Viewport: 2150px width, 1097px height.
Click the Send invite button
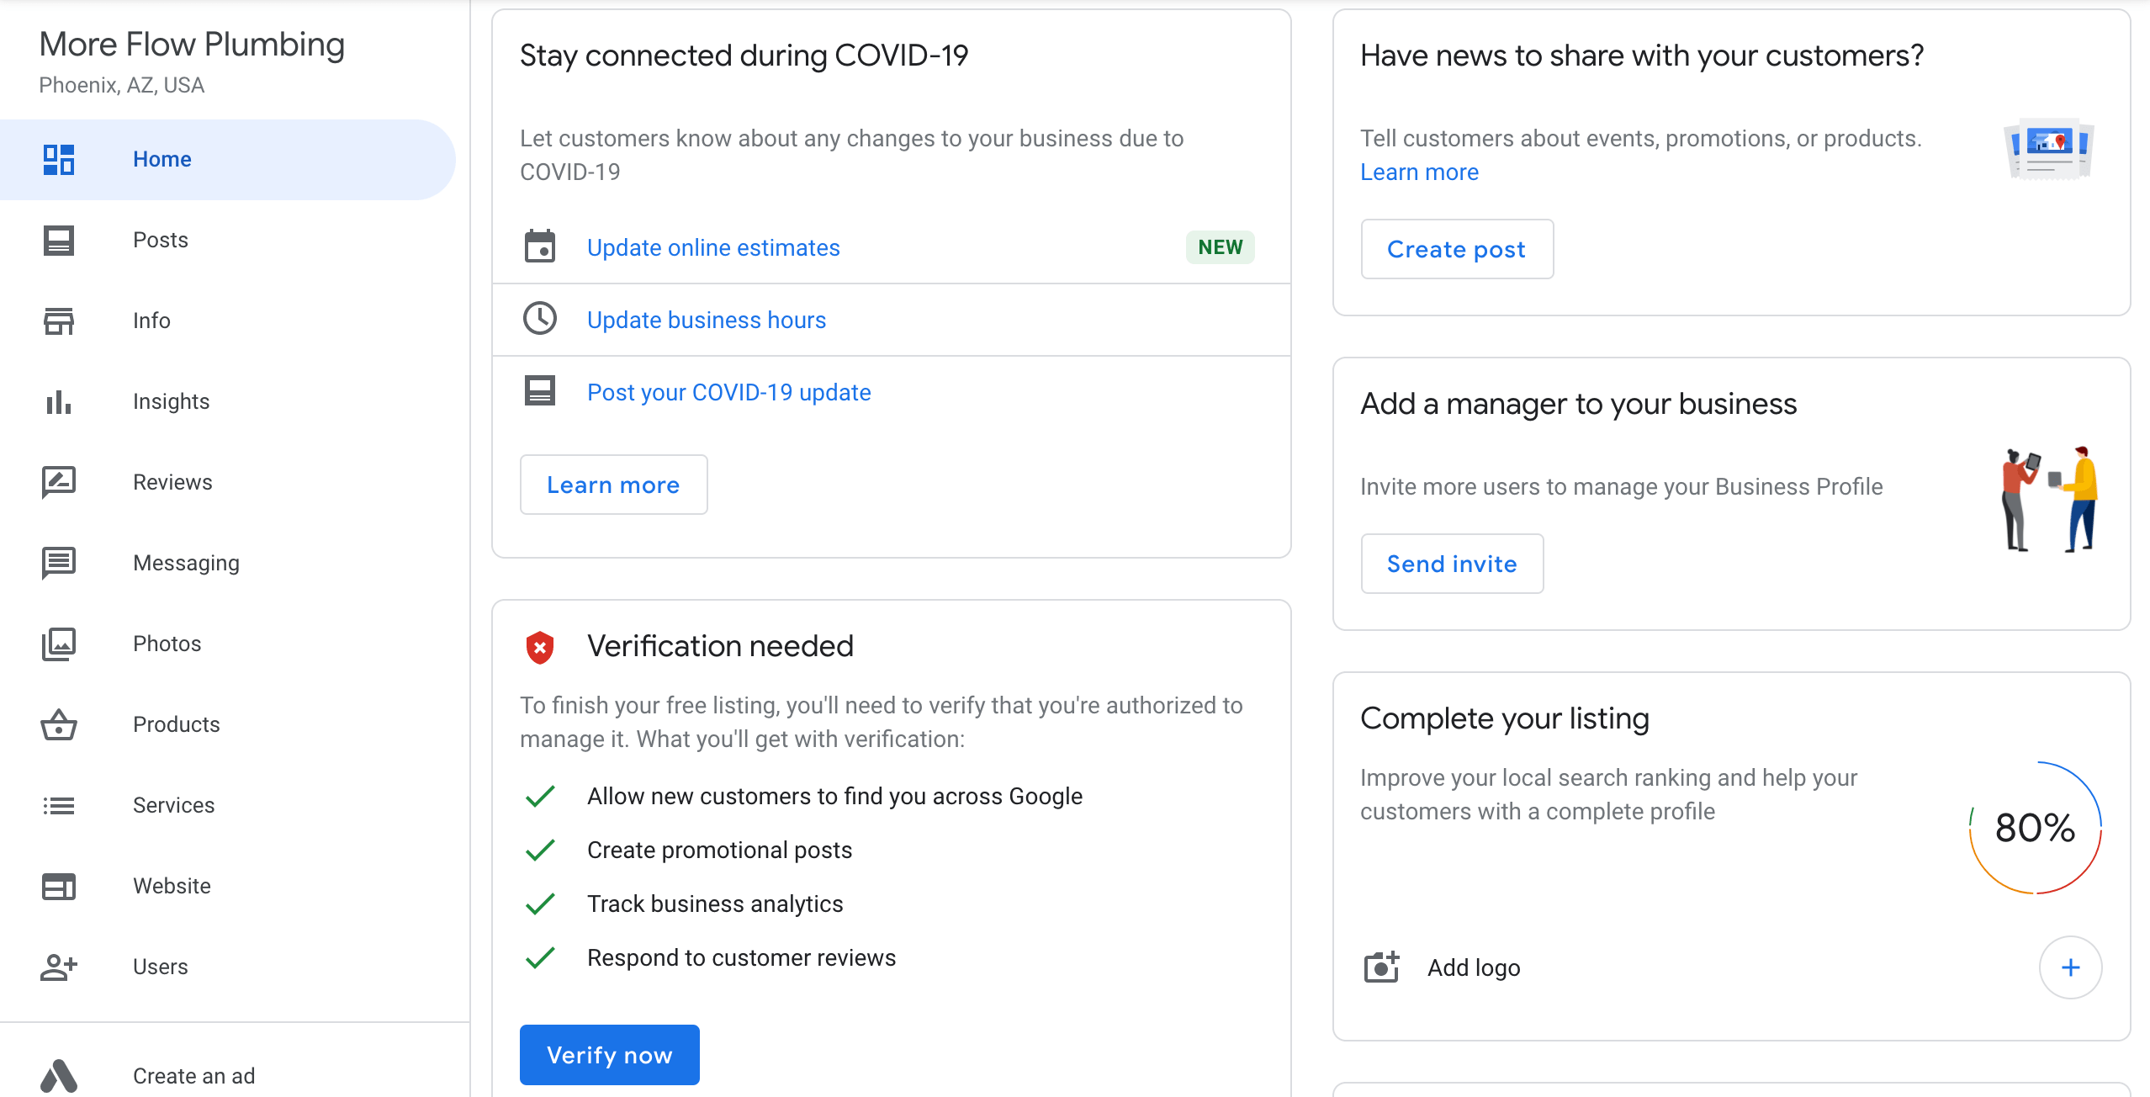[1451, 564]
